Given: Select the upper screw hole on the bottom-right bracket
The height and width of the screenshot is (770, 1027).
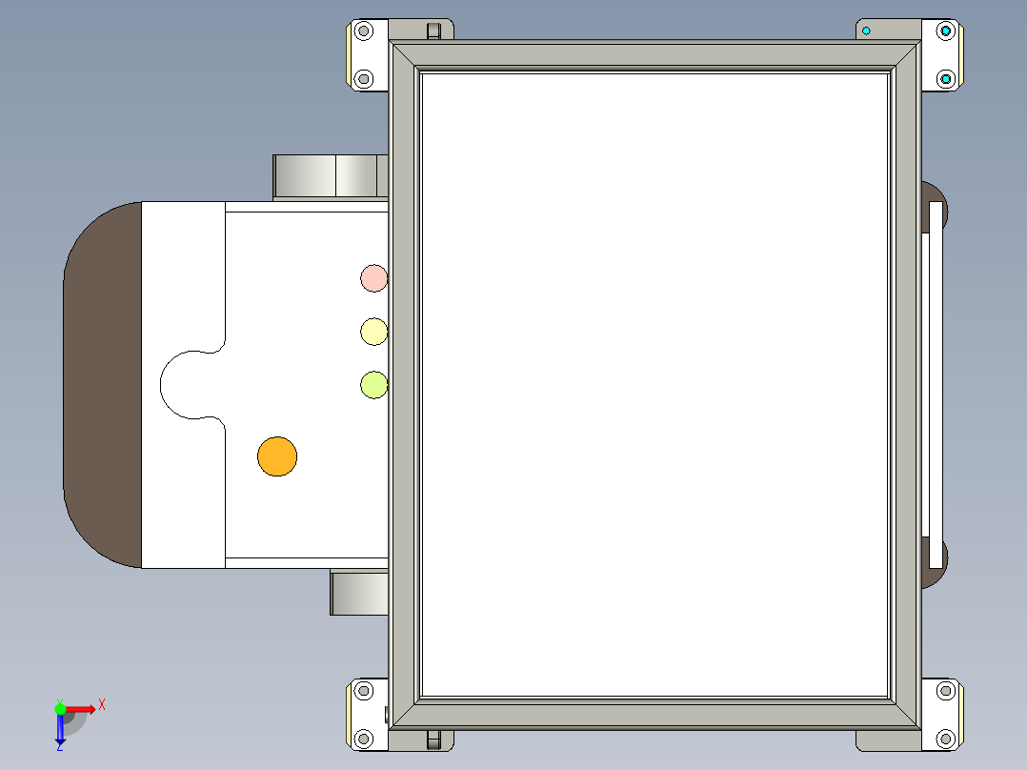Looking at the screenshot, I should click(946, 691).
